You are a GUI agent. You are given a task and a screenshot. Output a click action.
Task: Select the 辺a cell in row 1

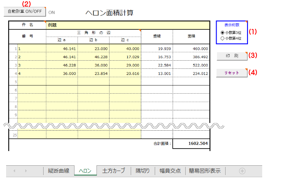pos(62,49)
